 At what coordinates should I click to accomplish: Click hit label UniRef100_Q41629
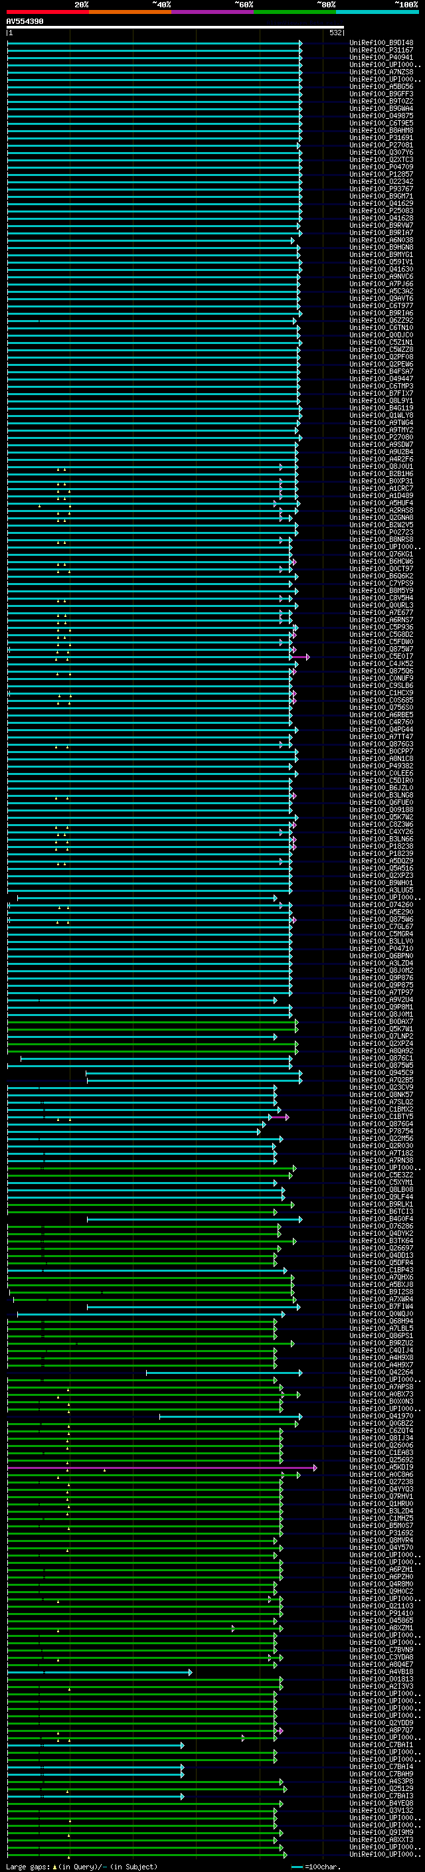381,203
